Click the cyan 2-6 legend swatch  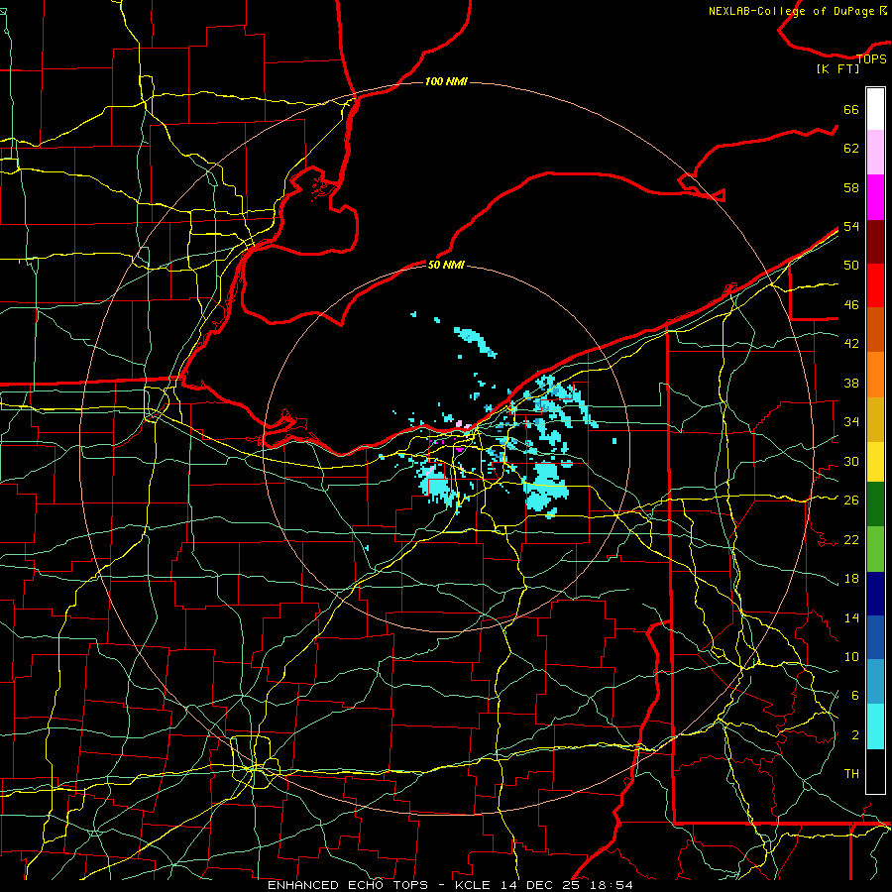(875, 726)
